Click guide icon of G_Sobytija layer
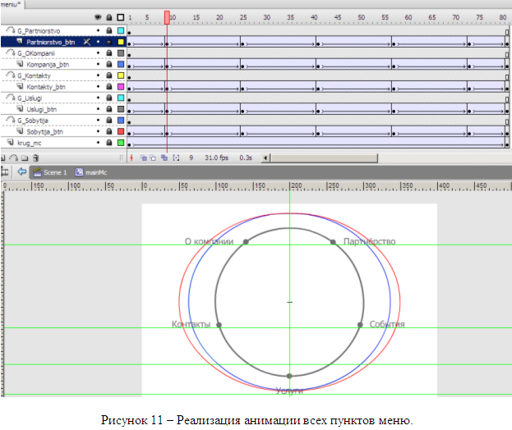Viewport: 512px width, 430px height. point(11,121)
